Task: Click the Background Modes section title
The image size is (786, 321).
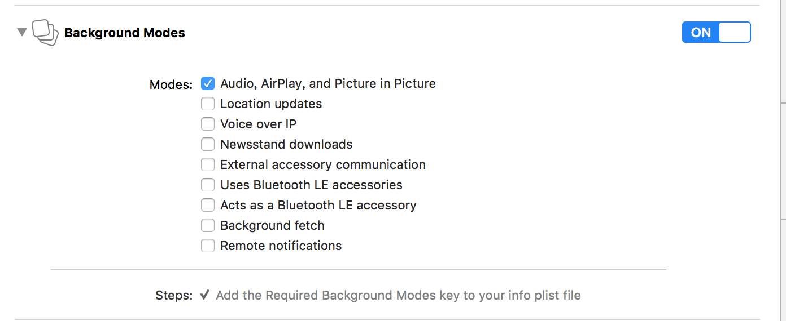Action: click(x=125, y=33)
